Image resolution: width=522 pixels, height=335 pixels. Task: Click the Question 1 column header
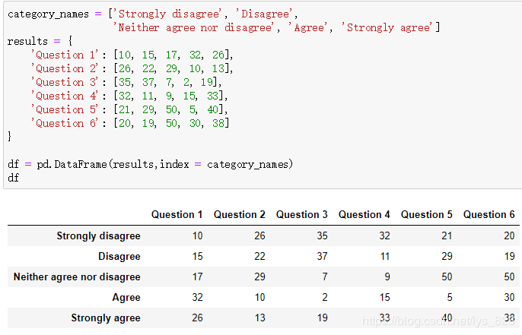177,215
